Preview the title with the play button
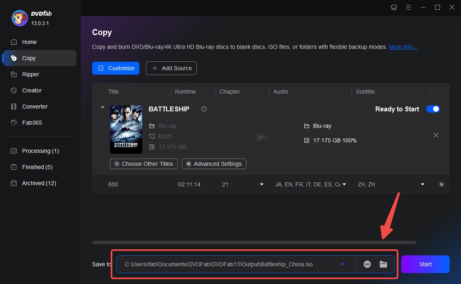This screenshot has width=461, height=284. click(441, 184)
